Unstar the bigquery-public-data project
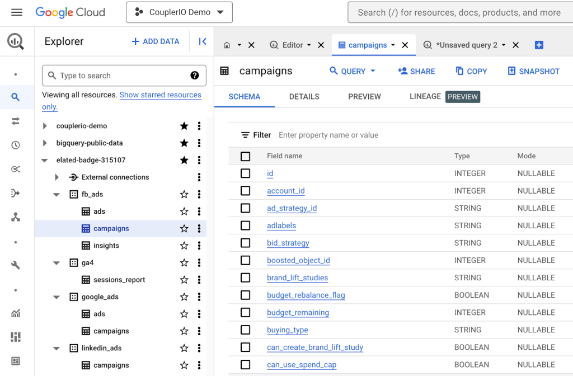The image size is (573, 376). click(184, 143)
